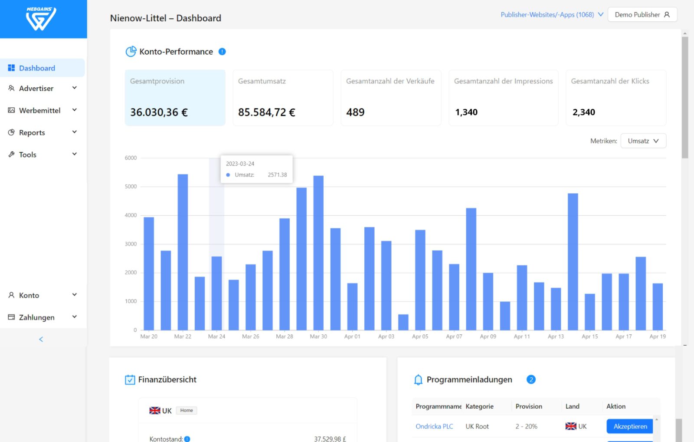Viewport: 694px width, 442px height.
Task: Collapse the sidebar with the left chevron
Action: click(41, 339)
